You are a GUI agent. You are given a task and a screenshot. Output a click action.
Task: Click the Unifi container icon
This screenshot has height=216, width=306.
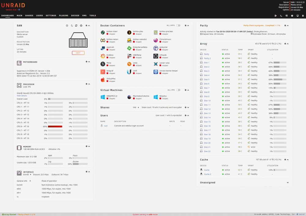[129, 72]
